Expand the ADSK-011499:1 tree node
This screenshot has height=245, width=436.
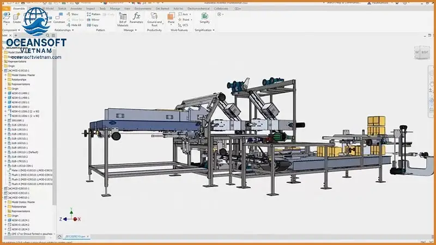[5, 93]
